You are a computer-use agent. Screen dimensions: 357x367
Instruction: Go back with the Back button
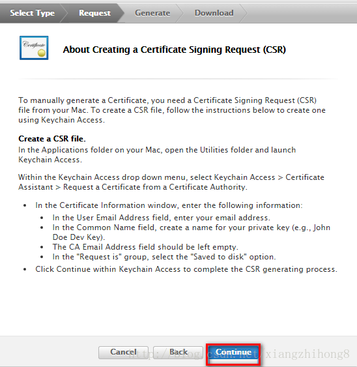coord(178,353)
